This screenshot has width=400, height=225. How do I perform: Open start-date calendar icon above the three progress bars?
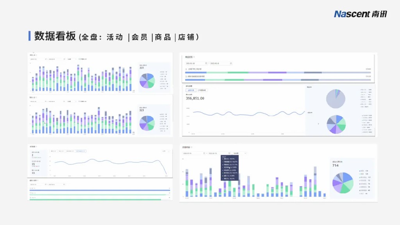pos(46,184)
